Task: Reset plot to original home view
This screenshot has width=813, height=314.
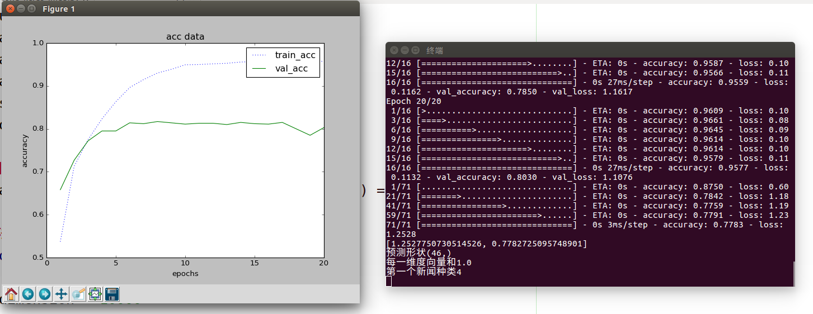Action: (11, 294)
